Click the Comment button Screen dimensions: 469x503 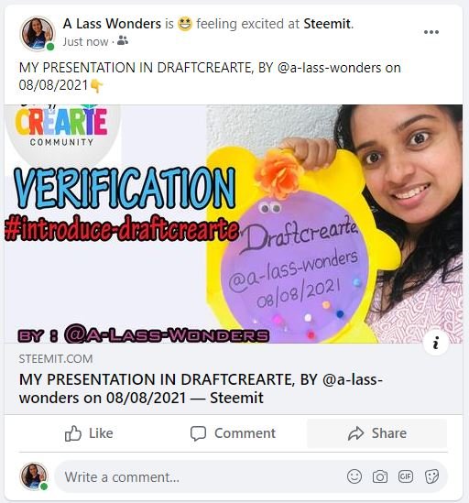[233, 433]
